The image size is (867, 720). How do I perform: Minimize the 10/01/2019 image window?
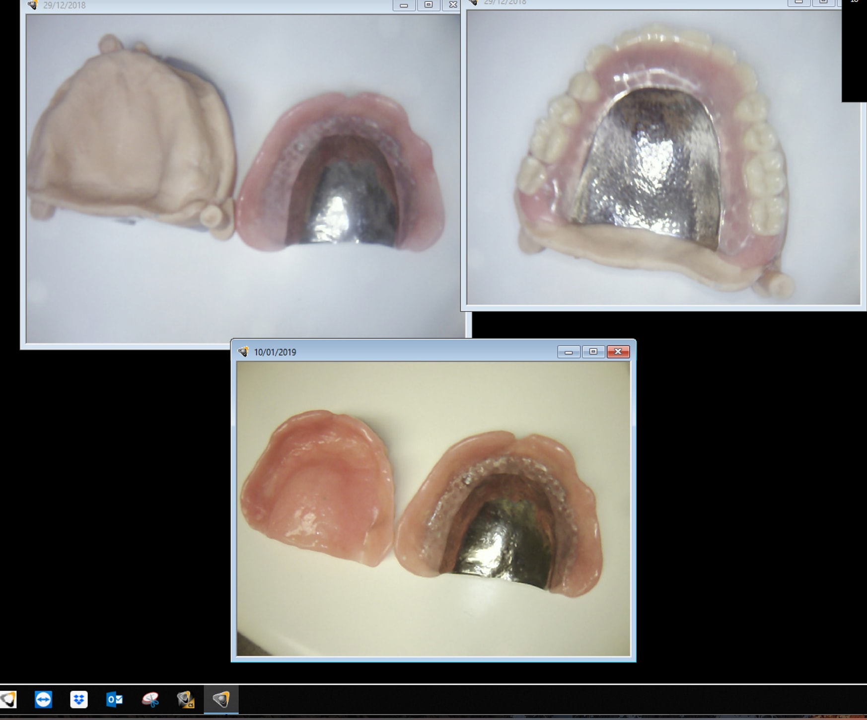click(x=569, y=352)
